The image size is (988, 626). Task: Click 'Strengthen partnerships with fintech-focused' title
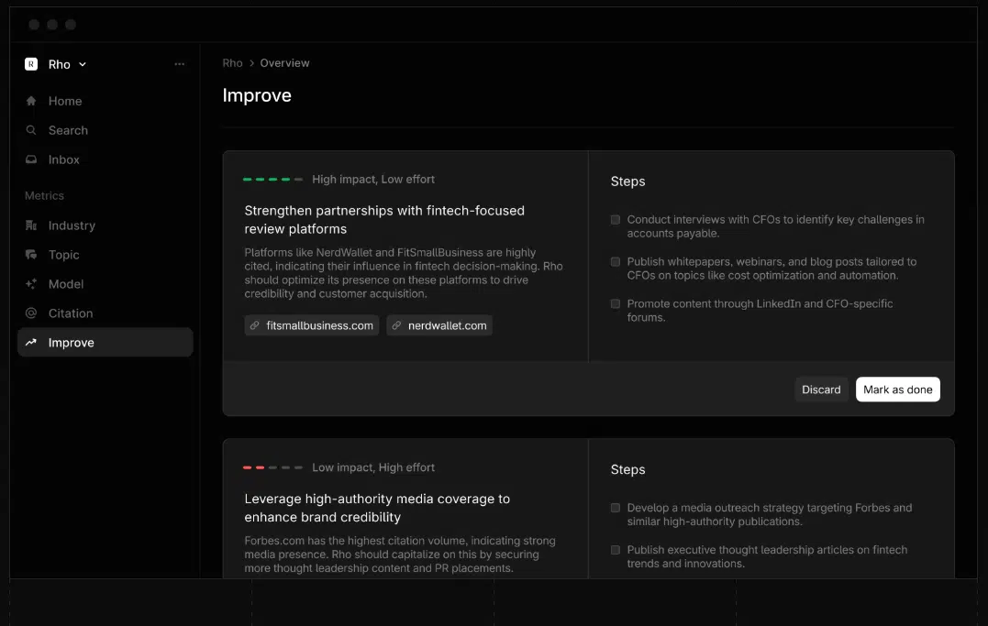coord(384,220)
